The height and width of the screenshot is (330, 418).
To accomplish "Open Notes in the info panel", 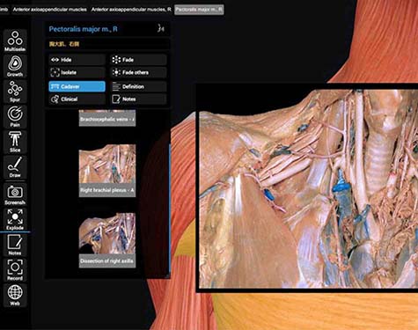I will click(138, 99).
